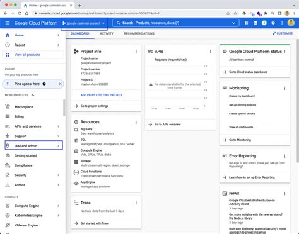Image resolution: width=299 pixels, height=234 pixels.
Task: Activate Cloud Shell icon in header
Action: 255,23
